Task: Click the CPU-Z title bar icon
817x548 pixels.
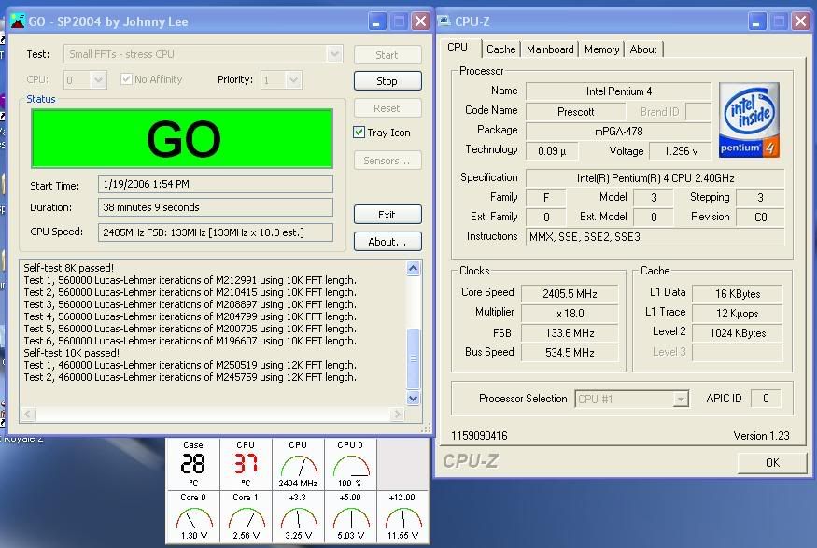Action: [444, 21]
